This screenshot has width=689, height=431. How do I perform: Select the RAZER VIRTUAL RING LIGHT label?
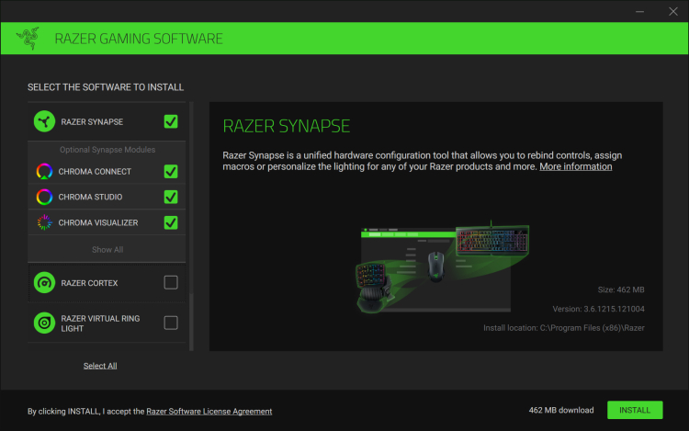pos(100,323)
